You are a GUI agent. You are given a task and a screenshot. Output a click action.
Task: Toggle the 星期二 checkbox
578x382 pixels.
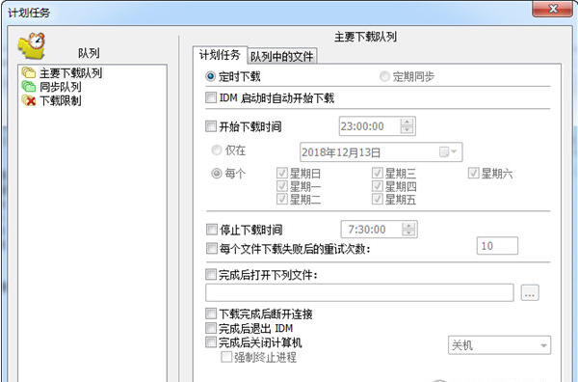pyautogui.click(x=282, y=200)
